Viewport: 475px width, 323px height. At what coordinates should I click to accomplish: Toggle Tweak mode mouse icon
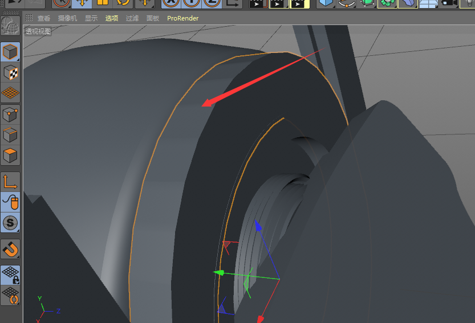(x=10, y=202)
